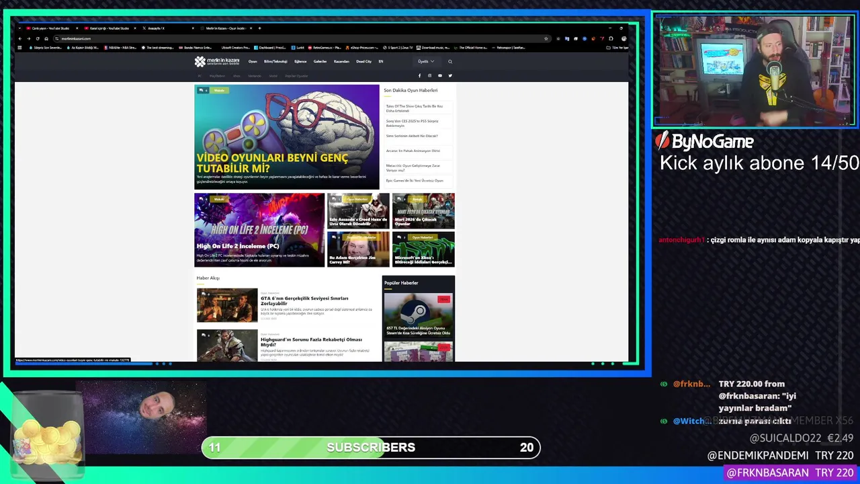Open the Video Oyunları Beyni Genç headline
Screen dimensions: 860x484
pos(272,163)
